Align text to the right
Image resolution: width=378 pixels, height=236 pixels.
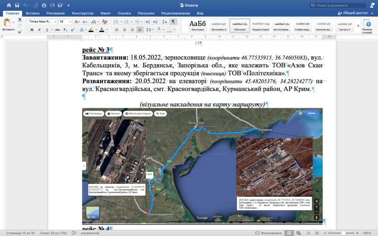132,29
